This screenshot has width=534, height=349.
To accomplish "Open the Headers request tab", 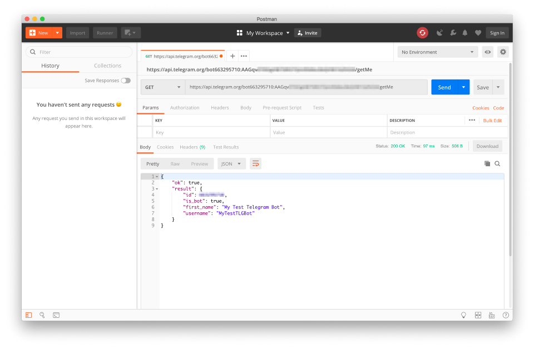I will point(220,108).
